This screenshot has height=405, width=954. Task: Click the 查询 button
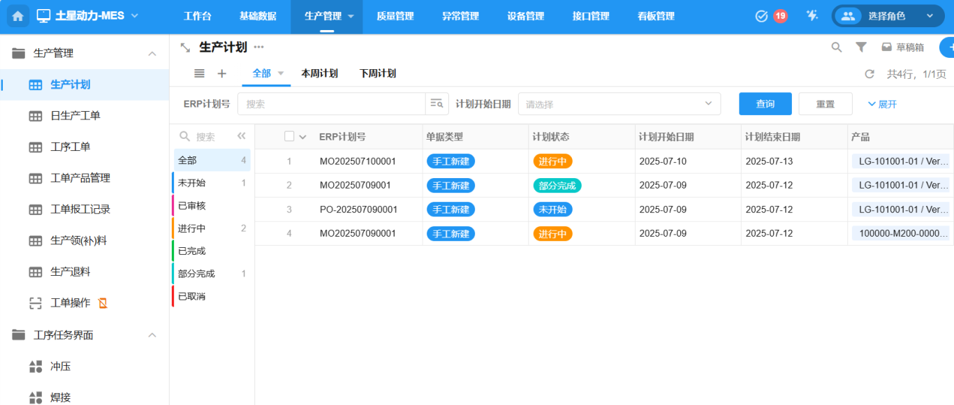(765, 104)
